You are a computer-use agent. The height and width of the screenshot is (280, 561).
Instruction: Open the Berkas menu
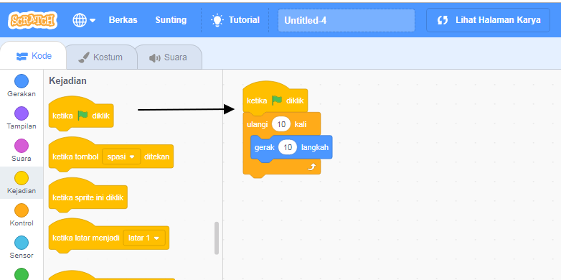pyautogui.click(x=123, y=20)
